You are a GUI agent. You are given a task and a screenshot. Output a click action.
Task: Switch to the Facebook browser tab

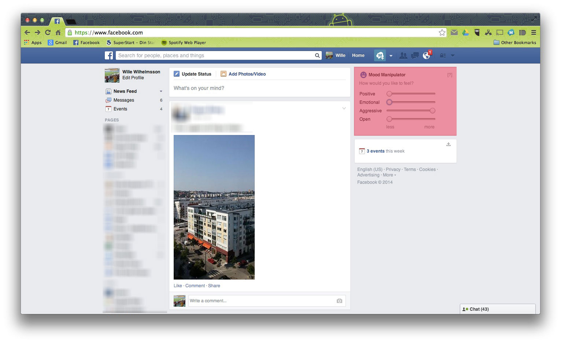click(x=57, y=21)
